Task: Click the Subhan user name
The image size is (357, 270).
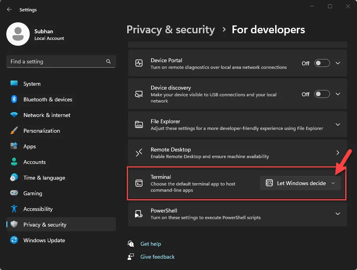Action: tap(44, 31)
